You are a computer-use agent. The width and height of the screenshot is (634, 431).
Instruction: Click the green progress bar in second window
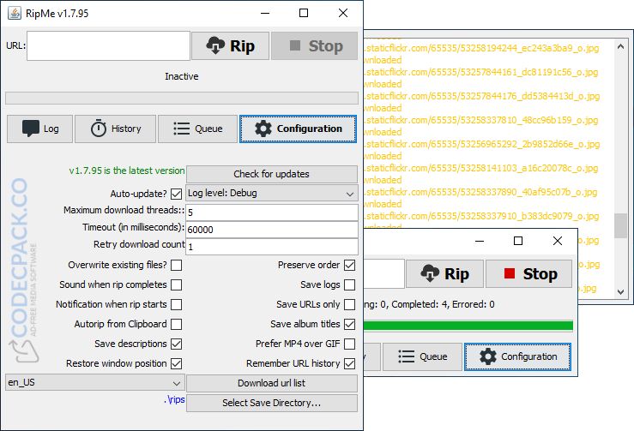[x=468, y=326]
